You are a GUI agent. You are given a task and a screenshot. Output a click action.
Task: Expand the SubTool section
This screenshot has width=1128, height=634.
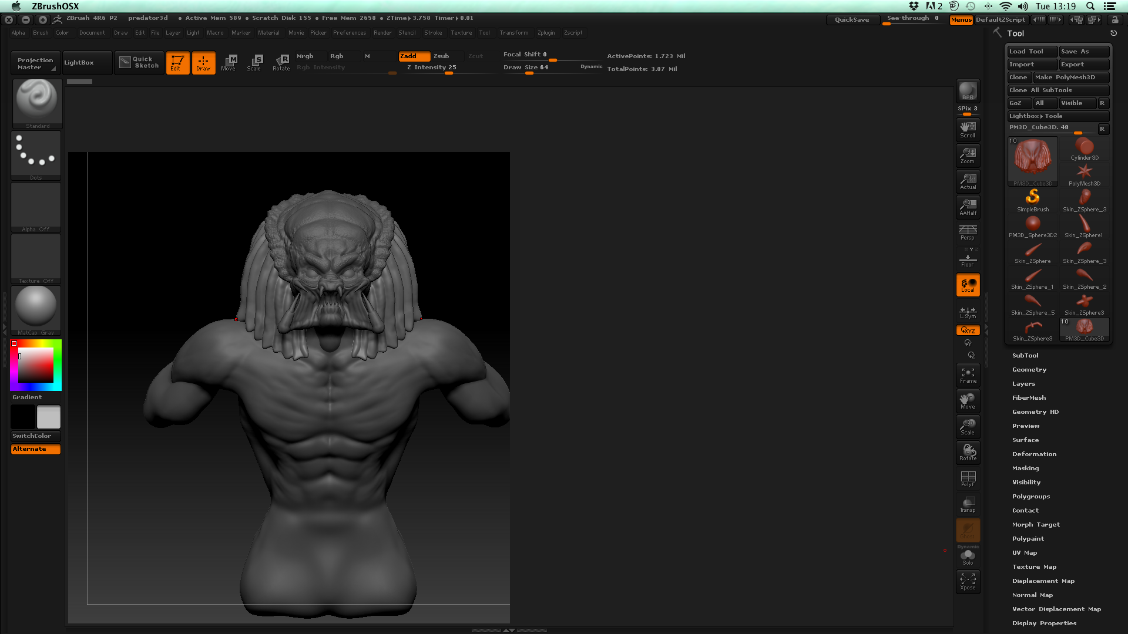pyautogui.click(x=1025, y=355)
